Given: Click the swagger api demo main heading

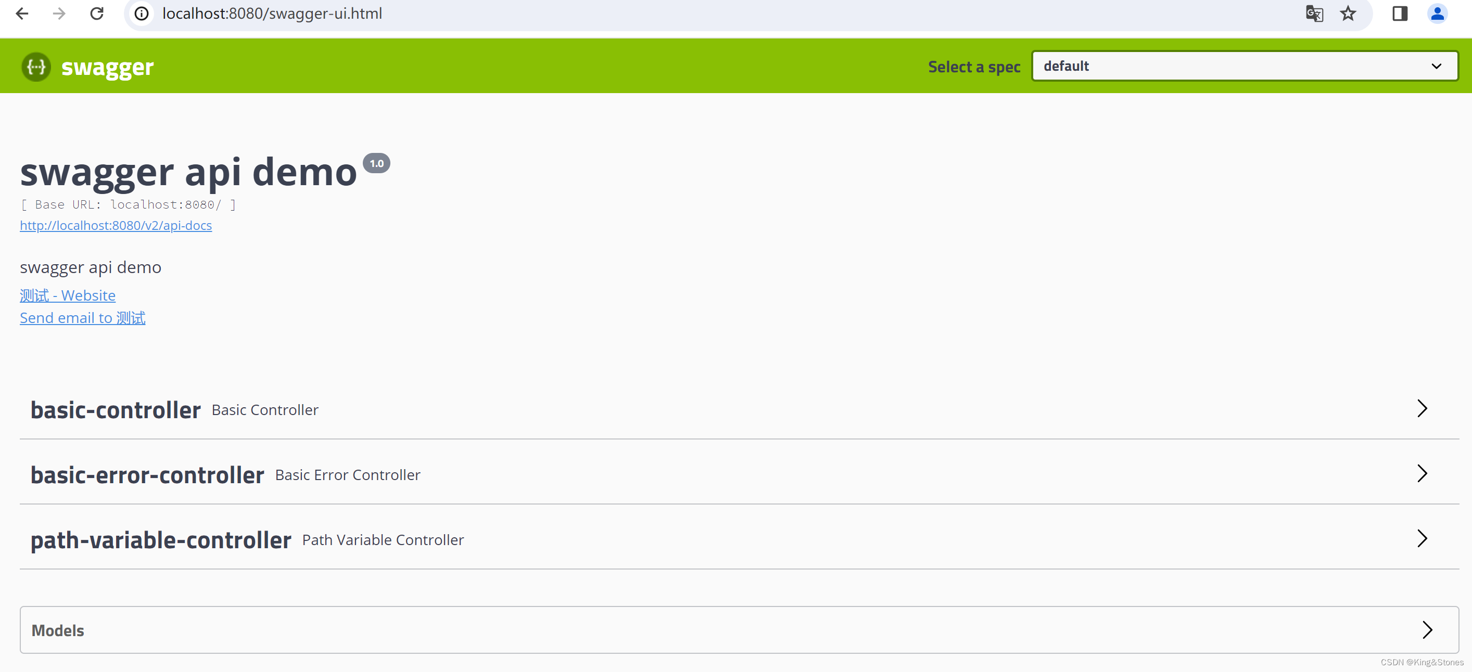Looking at the screenshot, I should click(x=188, y=173).
